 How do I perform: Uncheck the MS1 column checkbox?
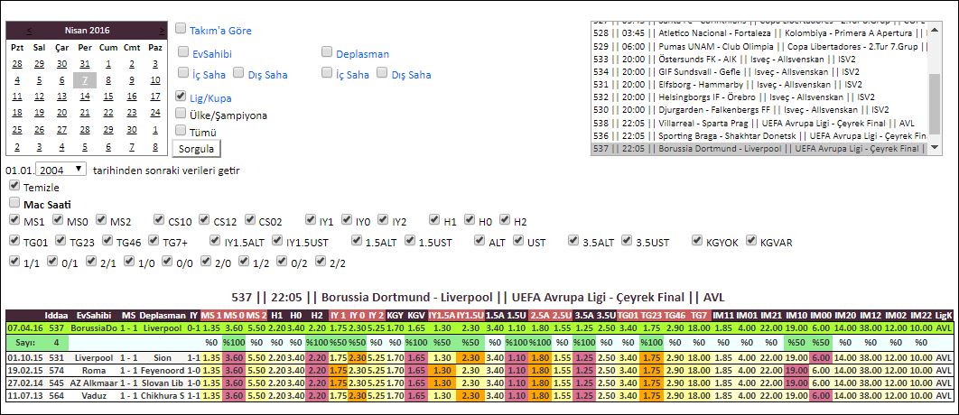[14, 219]
